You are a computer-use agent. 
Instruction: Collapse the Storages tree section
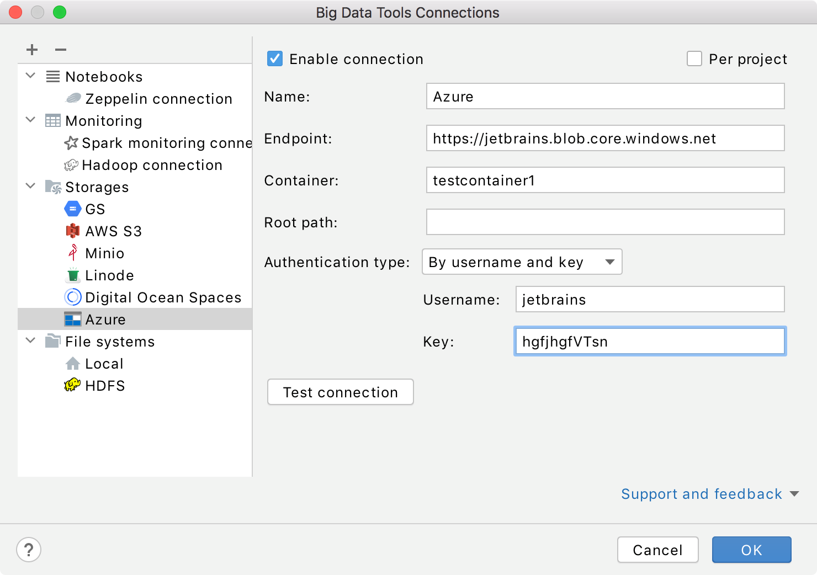tap(30, 187)
